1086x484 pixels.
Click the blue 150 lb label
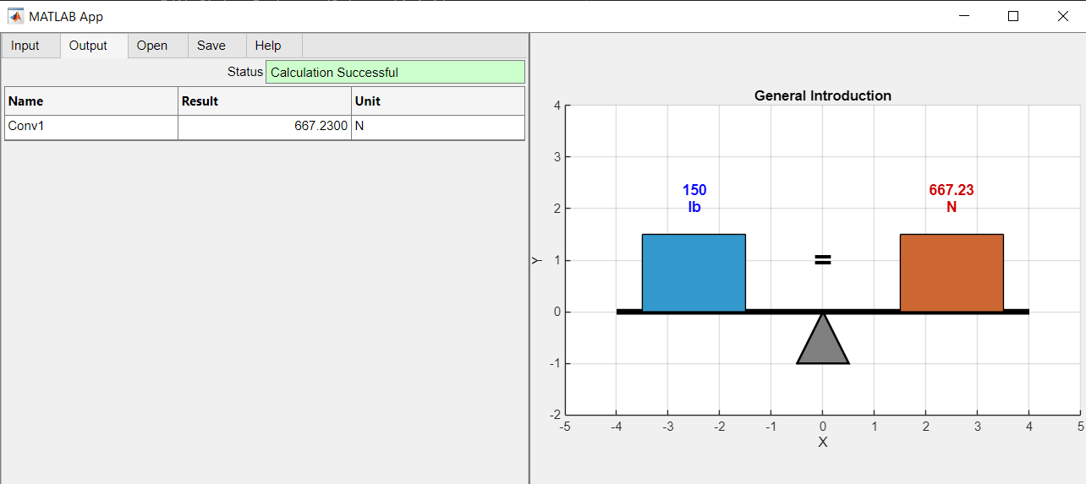click(694, 198)
